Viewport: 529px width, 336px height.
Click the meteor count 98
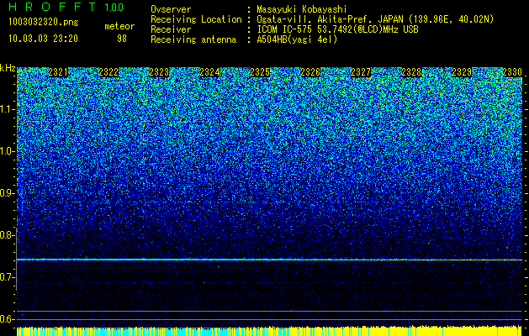122,39
